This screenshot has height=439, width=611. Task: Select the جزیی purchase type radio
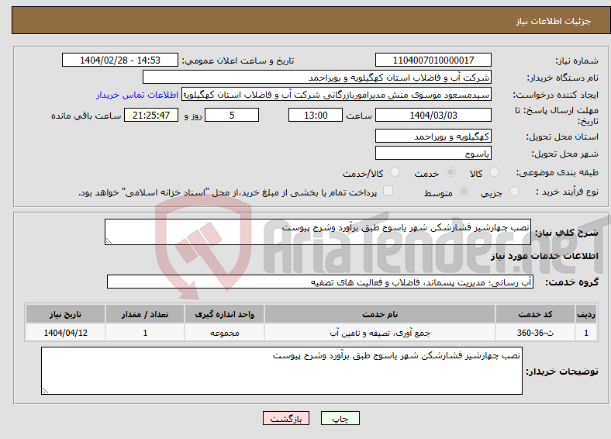point(514,192)
